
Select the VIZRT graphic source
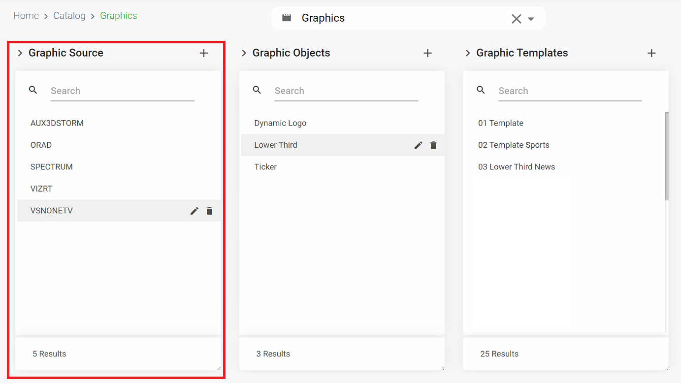pyautogui.click(x=41, y=189)
